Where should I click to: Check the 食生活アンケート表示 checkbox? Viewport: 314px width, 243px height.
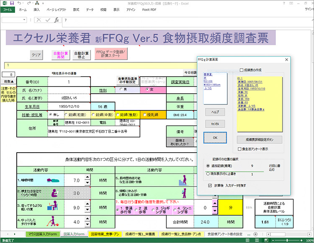pos(239,149)
